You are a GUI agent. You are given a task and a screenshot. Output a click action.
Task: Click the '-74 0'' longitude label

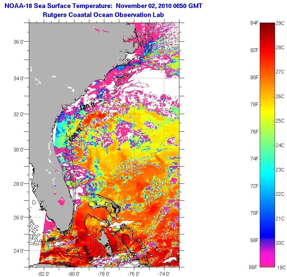tap(163, 274)
